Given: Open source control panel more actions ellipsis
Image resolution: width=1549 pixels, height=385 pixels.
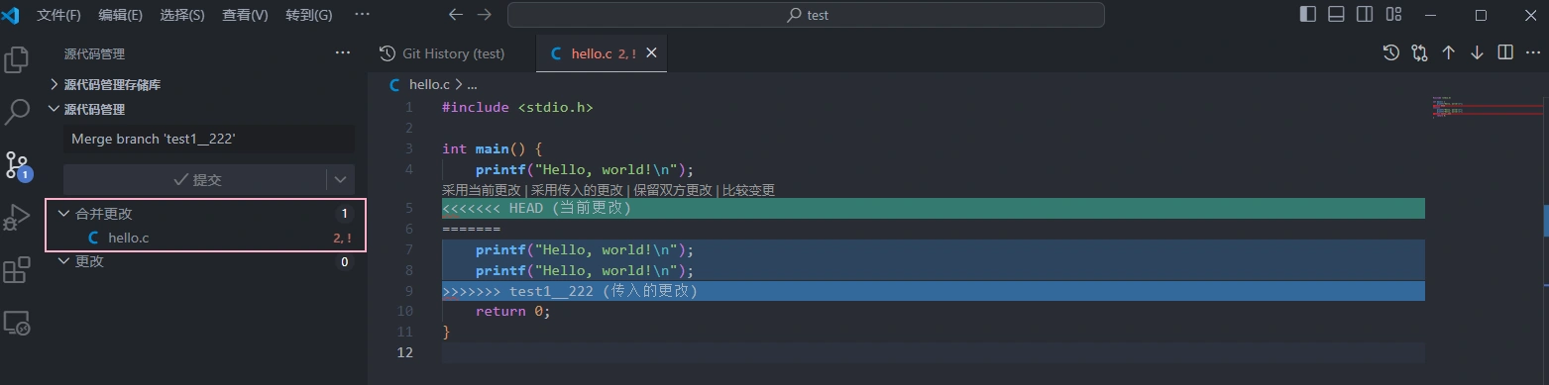Looking at the screenshot, I should tap(343, 53).
